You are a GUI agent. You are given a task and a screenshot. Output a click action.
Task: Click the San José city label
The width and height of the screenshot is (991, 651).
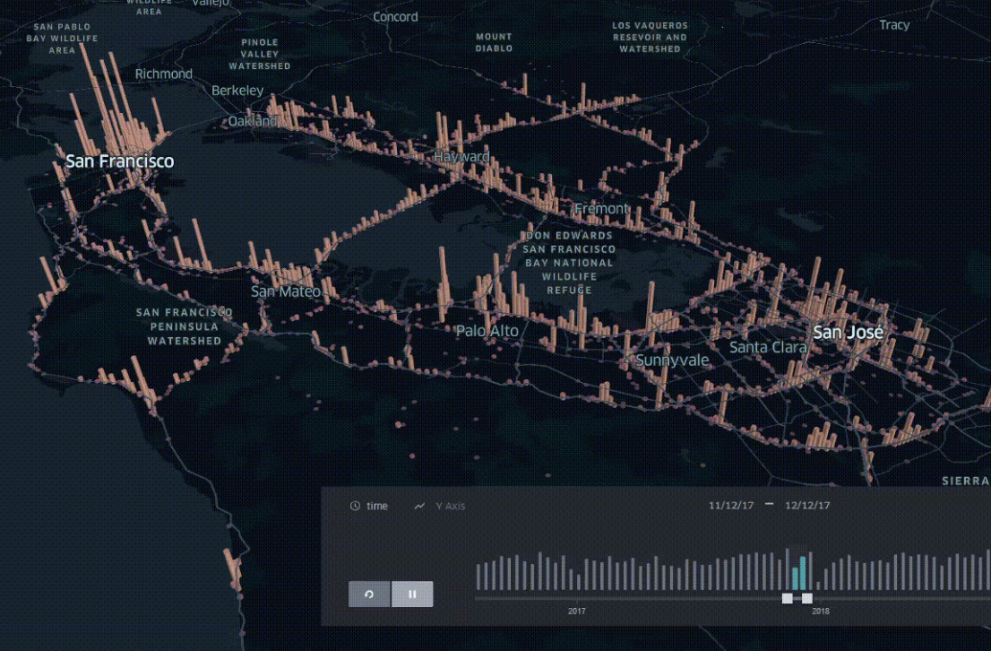coord(848,332)
